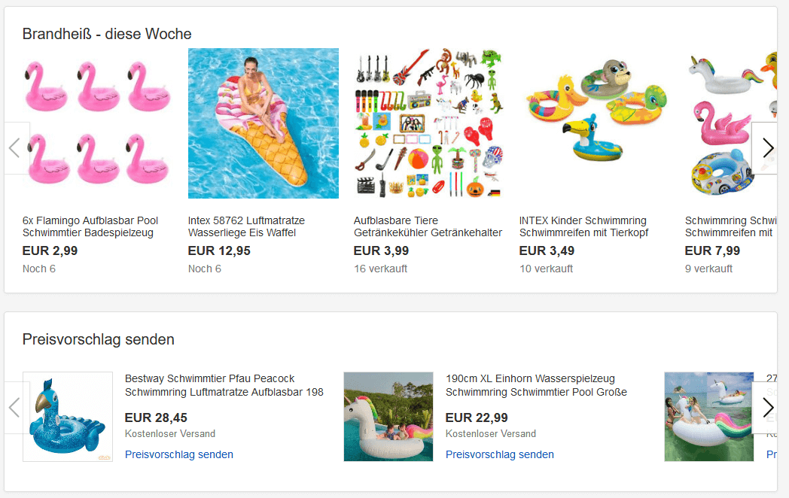This screenshot has height=498, width=789.
Task: Show previous Preisvorschlag senden items
Action: [15, 408]
